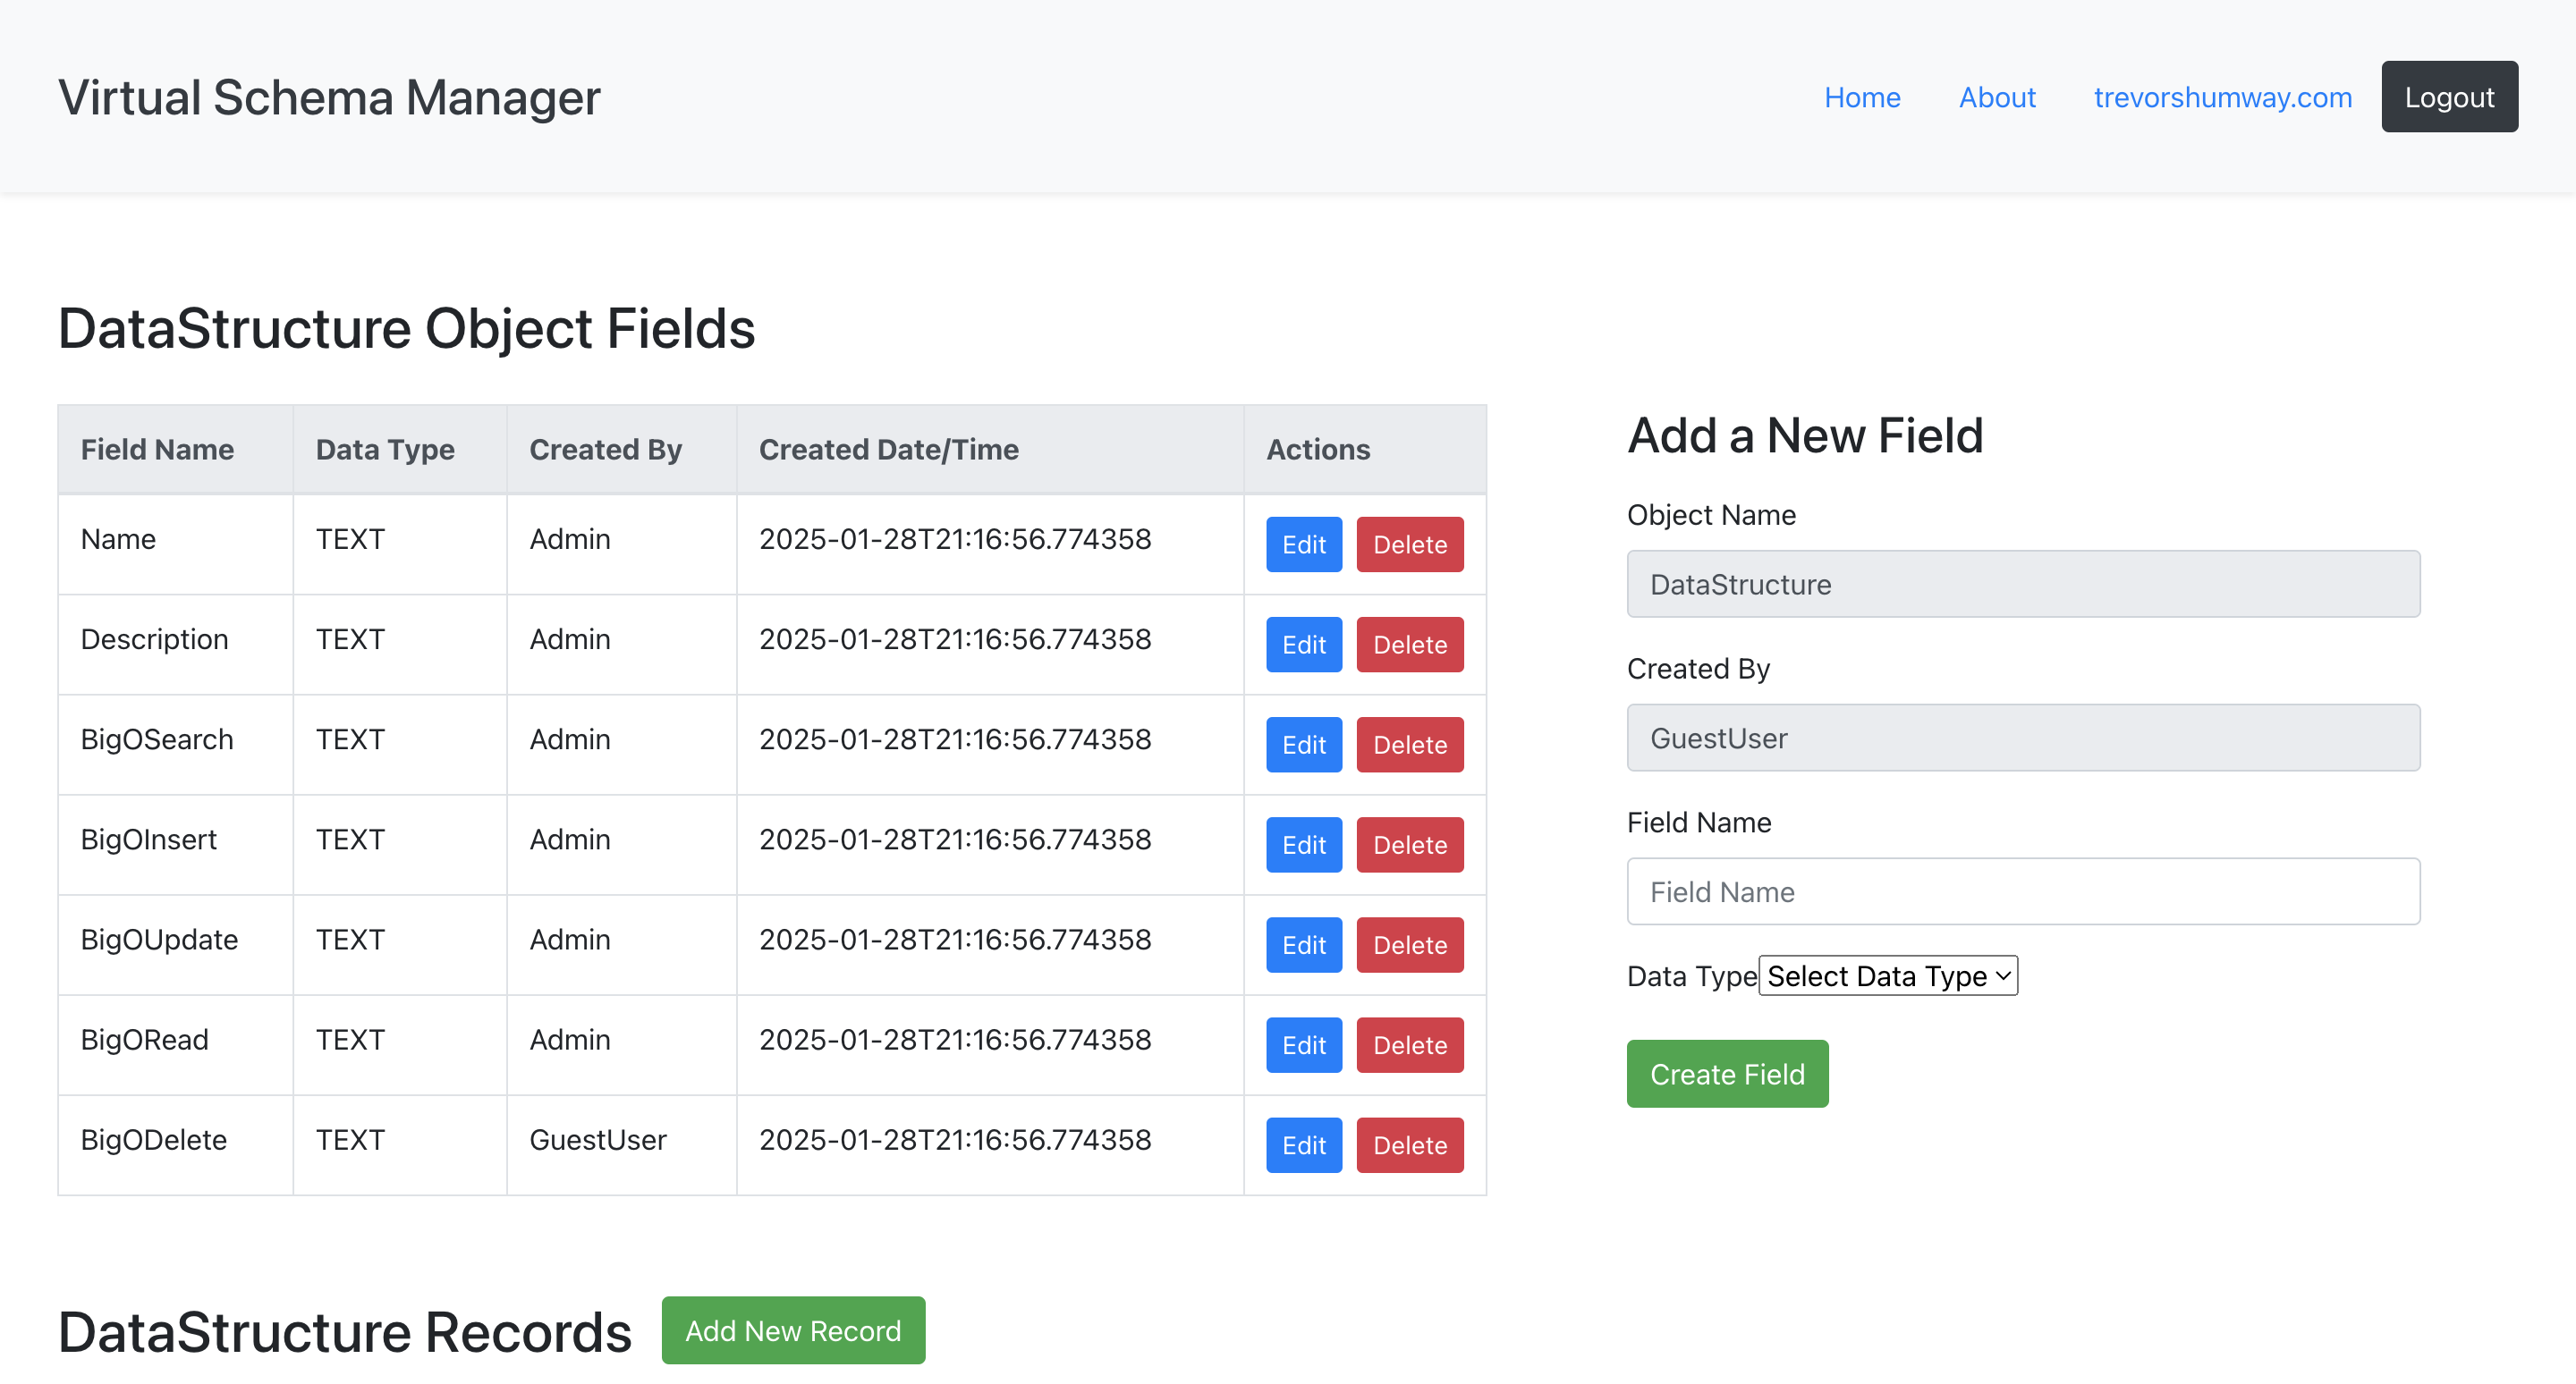Click the Created By GuestUser field
2576x1384 pixels.
click(x=2023, y=738)
